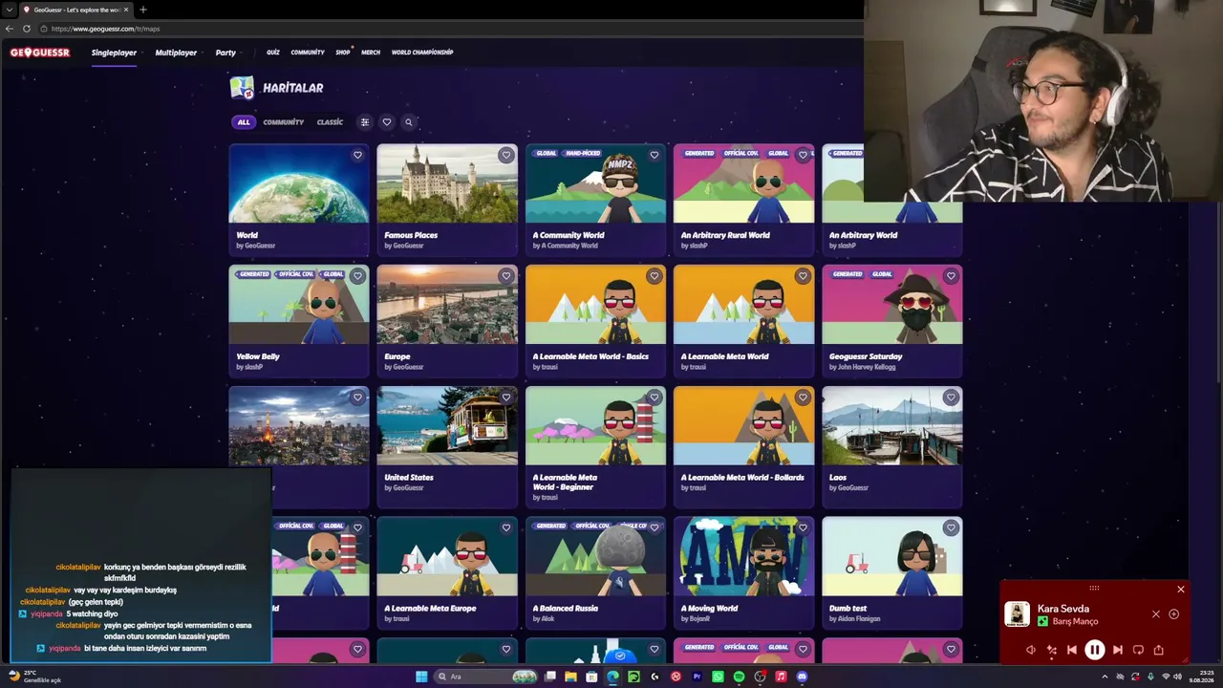Open media player volume control
Screen dimensions: 1223x688
(1031, 650)
